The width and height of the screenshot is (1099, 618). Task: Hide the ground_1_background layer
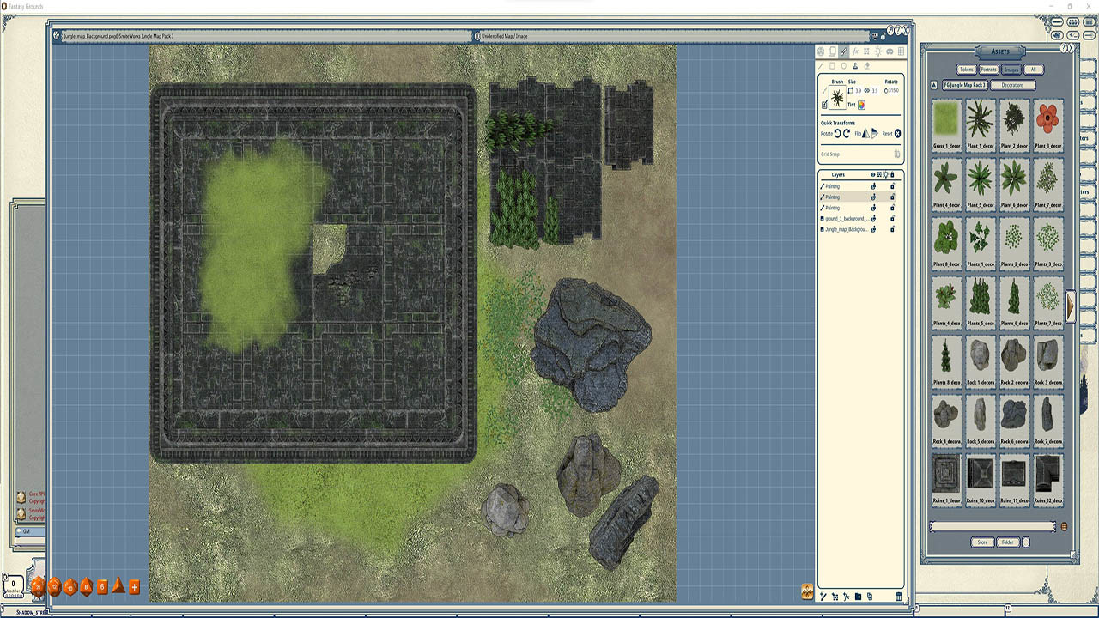tap(874, 219)
